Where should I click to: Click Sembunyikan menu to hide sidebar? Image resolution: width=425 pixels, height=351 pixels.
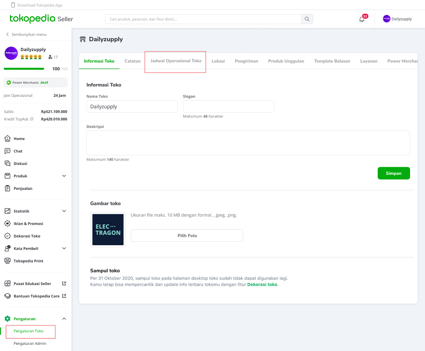pos(29,34)
